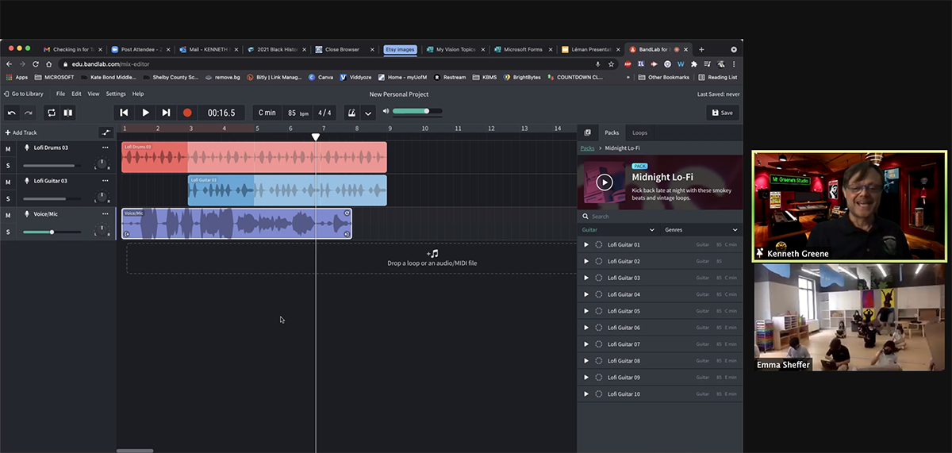
Task: Open Lofi Drums 03 track options menu
Action: (x=105, y=148)
